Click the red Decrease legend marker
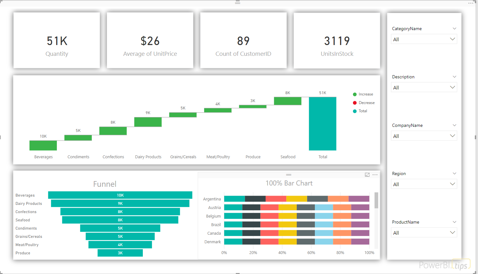 tap(355, 103)
